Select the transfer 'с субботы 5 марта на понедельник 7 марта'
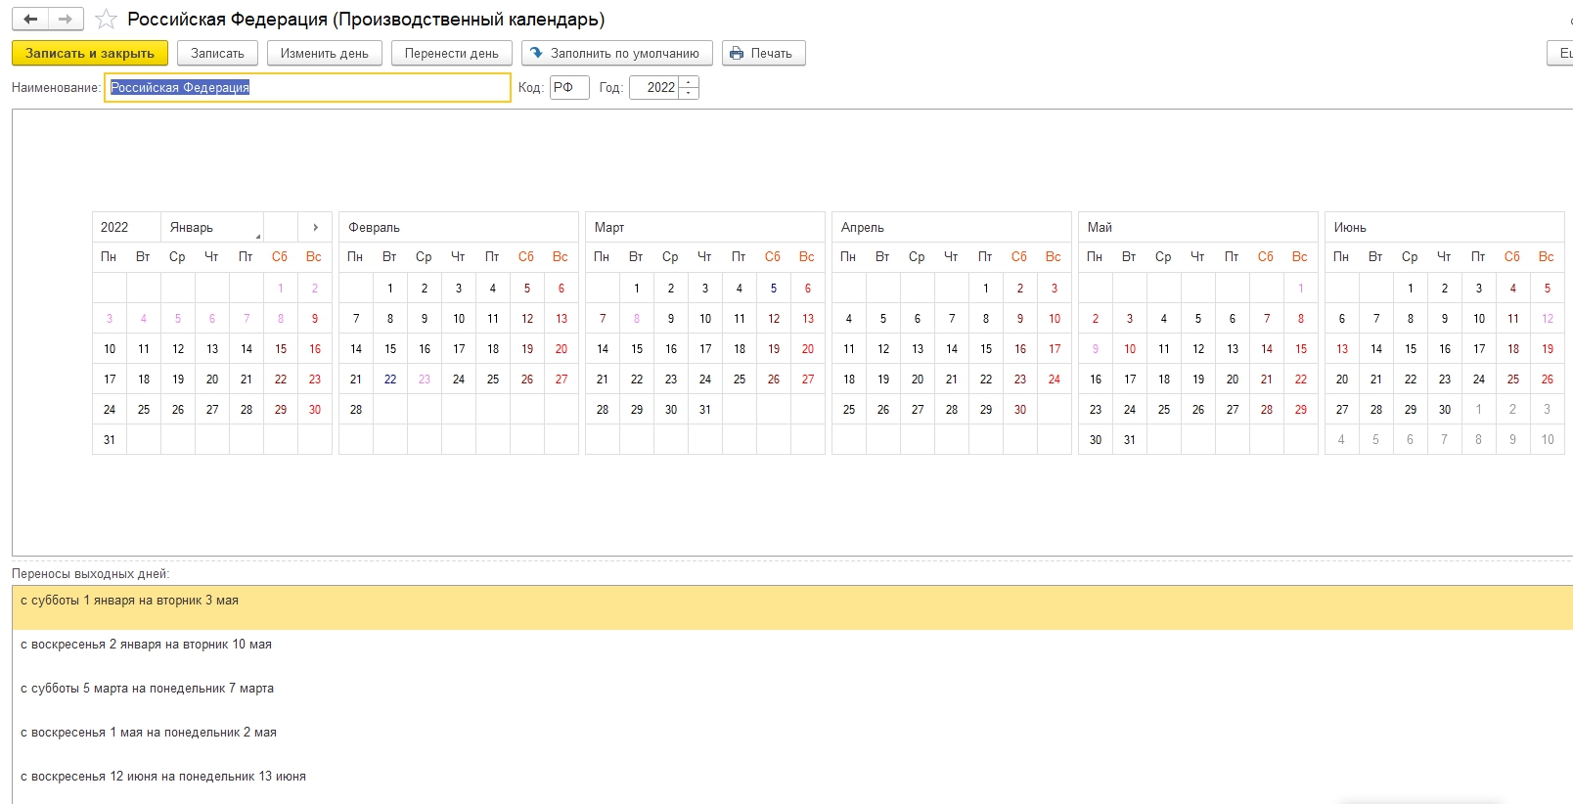 (148, 689)
